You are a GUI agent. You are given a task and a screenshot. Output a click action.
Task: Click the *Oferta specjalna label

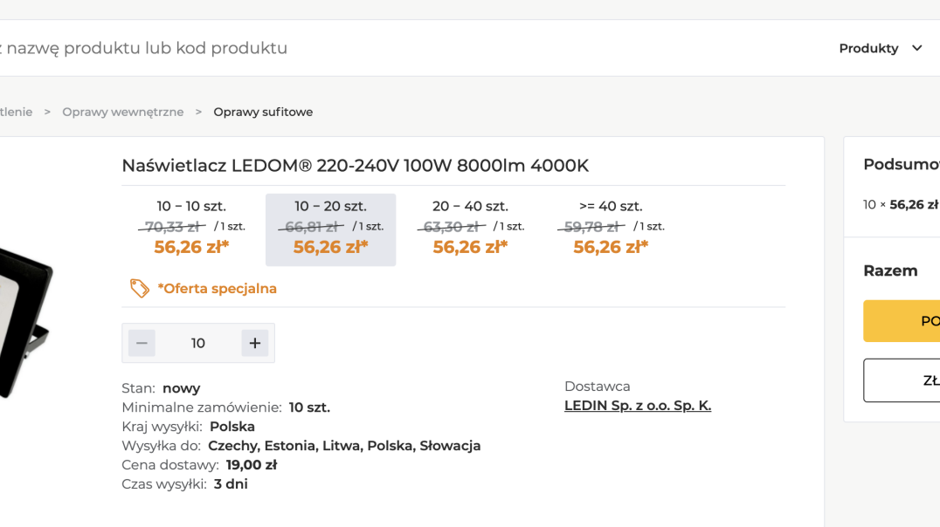point(217,289)
